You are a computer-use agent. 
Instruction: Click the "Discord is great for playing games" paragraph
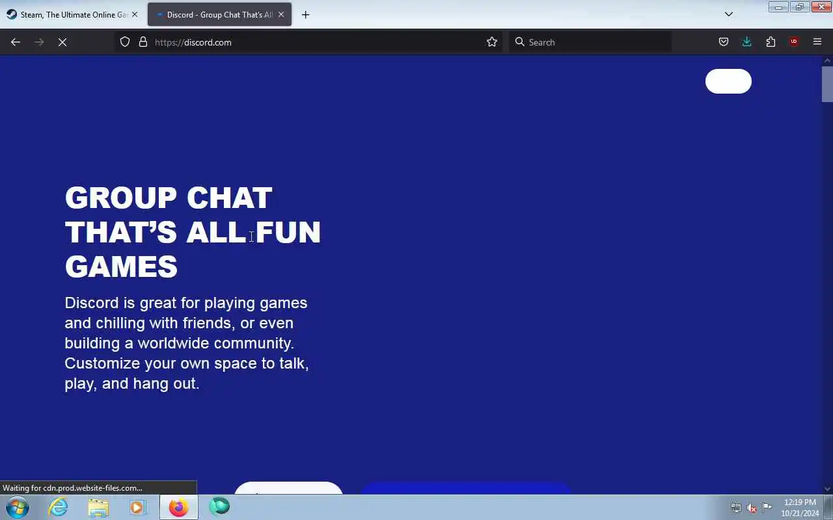click(187, 343)
